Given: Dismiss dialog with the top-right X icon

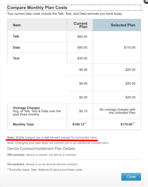Looking at the screenshot, I should tap(146, 1).
